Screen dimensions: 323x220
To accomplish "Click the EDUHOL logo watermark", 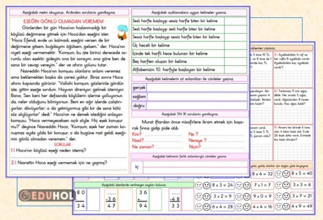I will [47, 196].
